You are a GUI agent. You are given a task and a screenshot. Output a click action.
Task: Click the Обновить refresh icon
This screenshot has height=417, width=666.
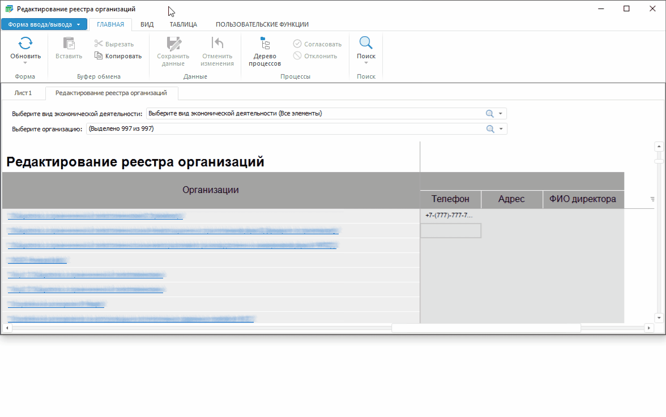click(x=25, y=44)
